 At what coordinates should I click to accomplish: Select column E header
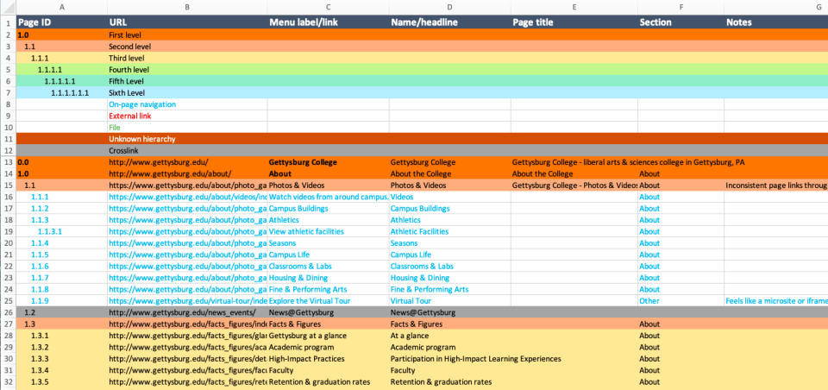[574, 8]
